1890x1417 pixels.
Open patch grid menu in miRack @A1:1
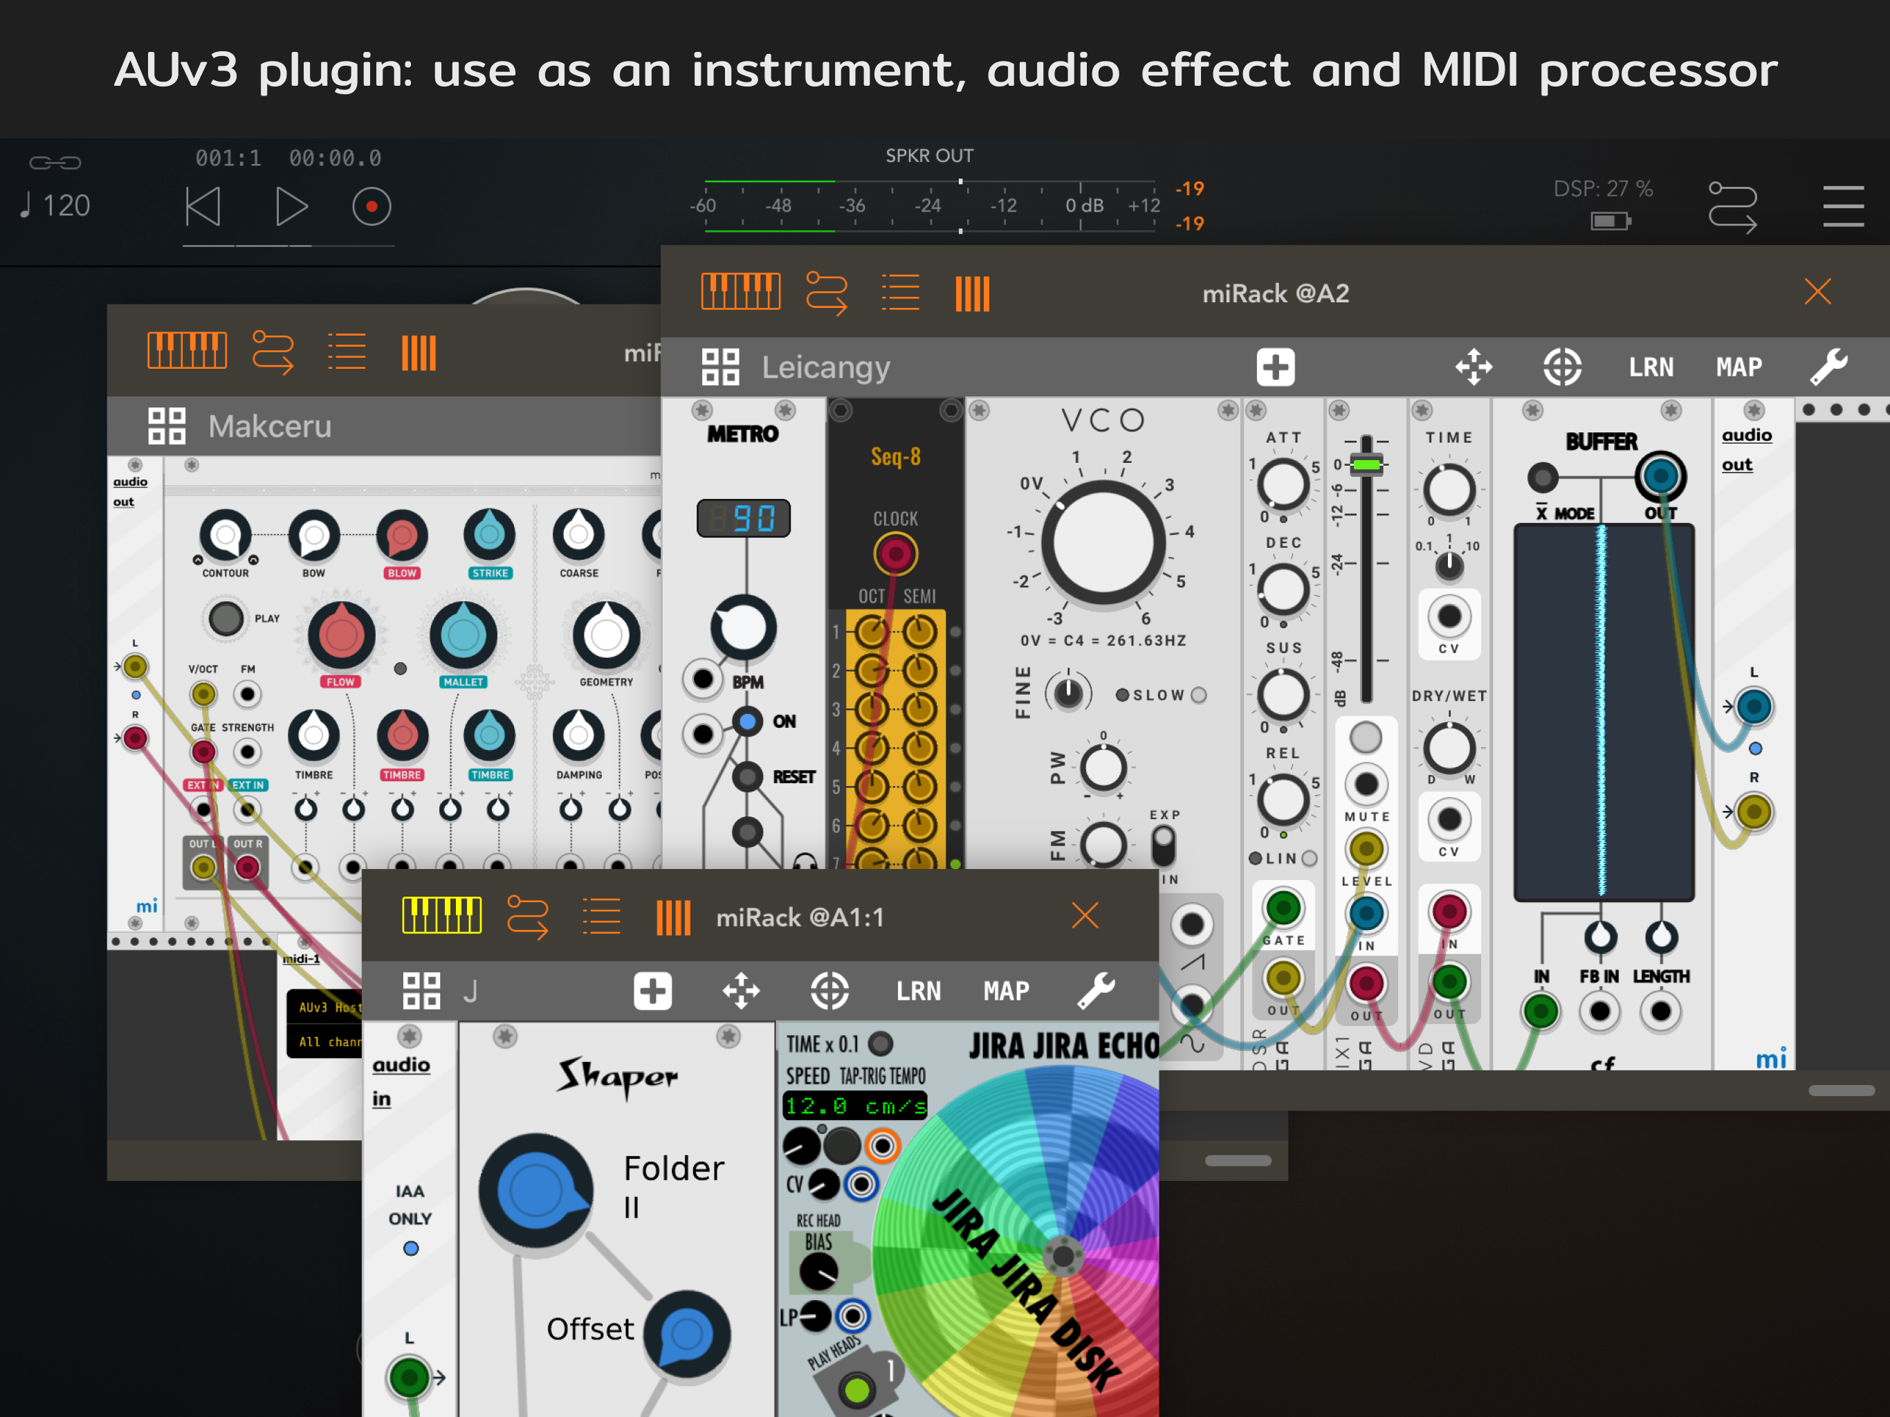(x=421, y=991)
